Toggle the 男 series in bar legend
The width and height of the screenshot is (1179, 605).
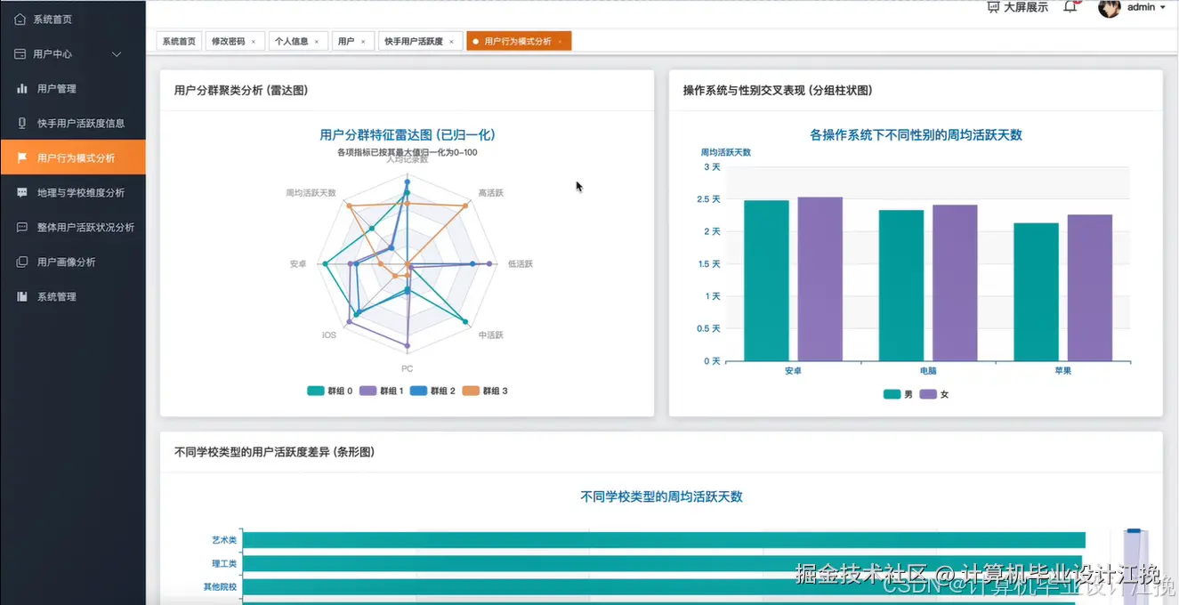click(x=898, y=394)
